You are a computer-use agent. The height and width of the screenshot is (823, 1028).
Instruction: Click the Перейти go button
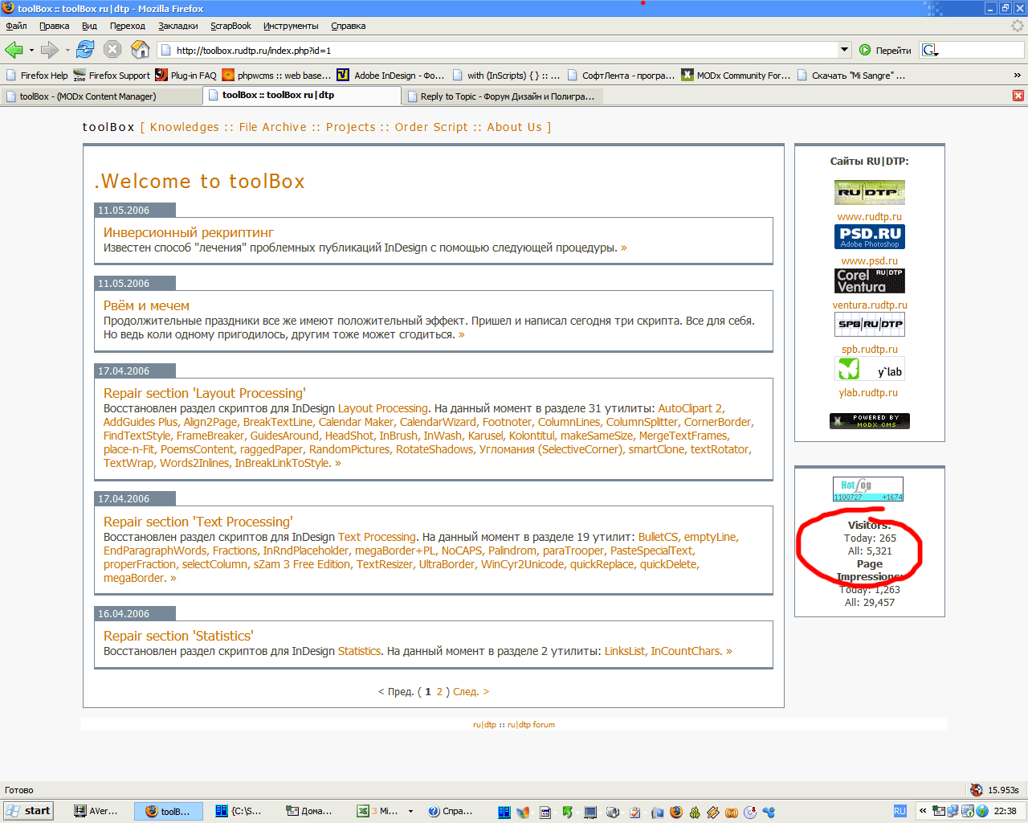[885, 50]
